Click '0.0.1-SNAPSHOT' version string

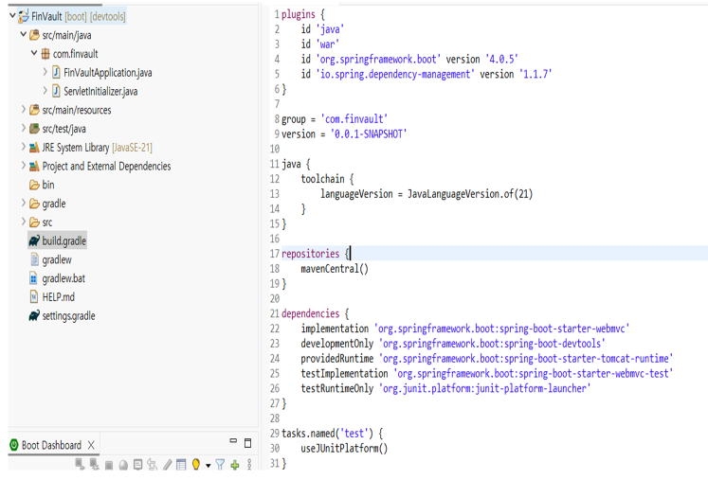tap(369, 134)
